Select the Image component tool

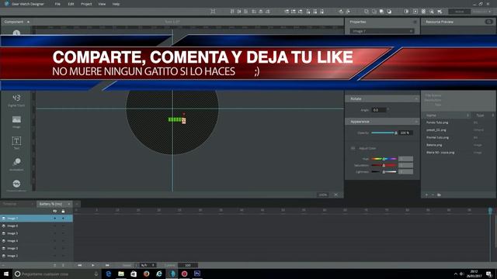(16, 121)
